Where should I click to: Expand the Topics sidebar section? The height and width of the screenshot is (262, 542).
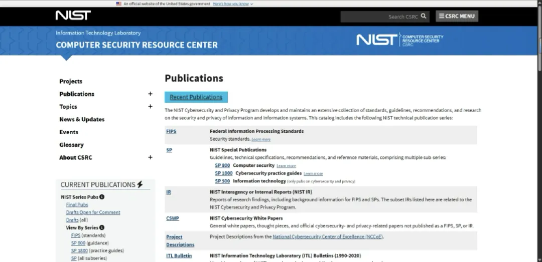point(150,107)
